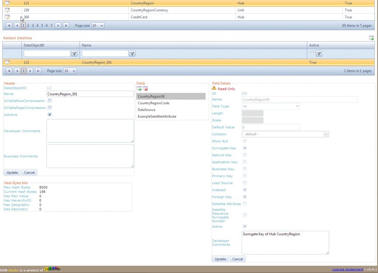
Task: Open the Collation dropdown
Action: point(326,134)
